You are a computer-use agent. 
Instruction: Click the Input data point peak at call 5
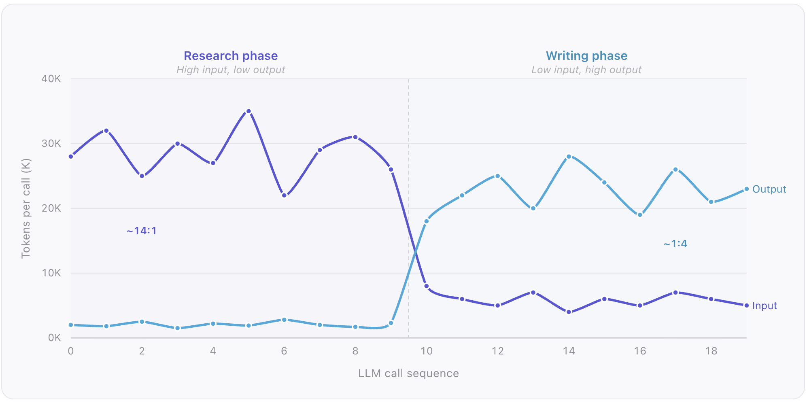(248, 111)
